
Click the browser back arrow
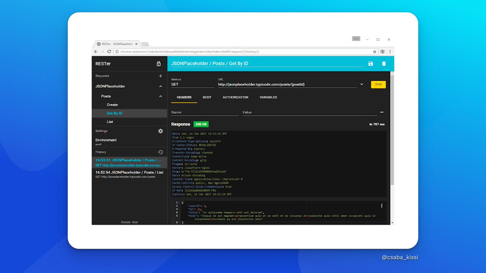pos(96,52)
